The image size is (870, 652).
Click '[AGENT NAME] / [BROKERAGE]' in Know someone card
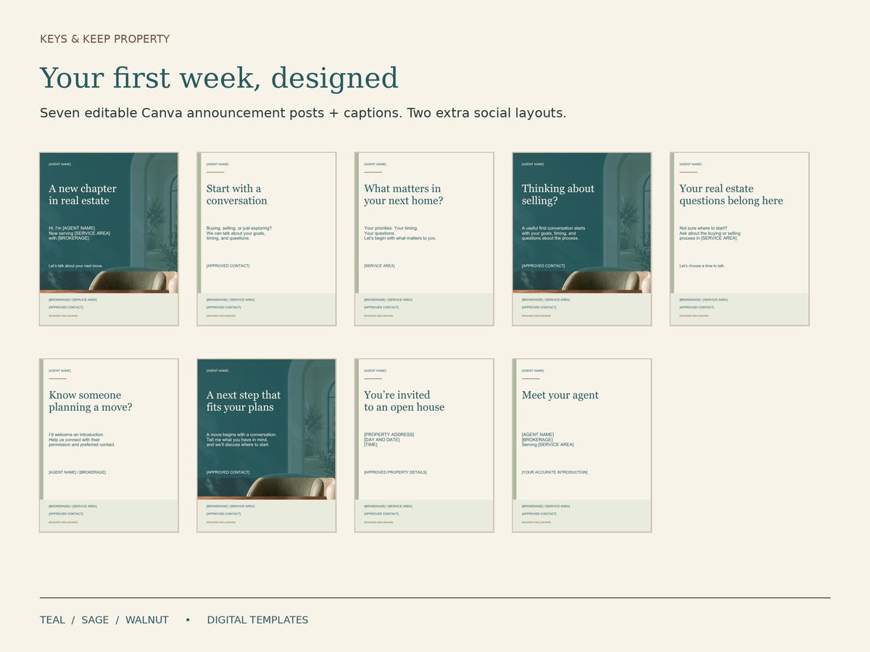click(x=77, y=472)
